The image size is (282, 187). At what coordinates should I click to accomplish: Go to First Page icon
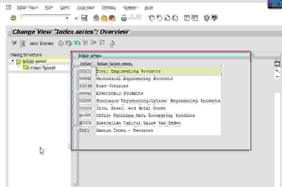(x=151, y=18)
